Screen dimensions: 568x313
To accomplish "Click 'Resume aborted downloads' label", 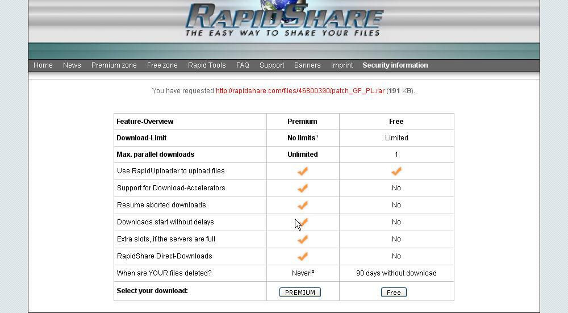I will click(161, 205).
